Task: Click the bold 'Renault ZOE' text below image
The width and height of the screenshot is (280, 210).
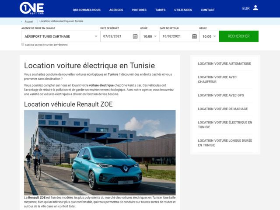Action: 37,197
